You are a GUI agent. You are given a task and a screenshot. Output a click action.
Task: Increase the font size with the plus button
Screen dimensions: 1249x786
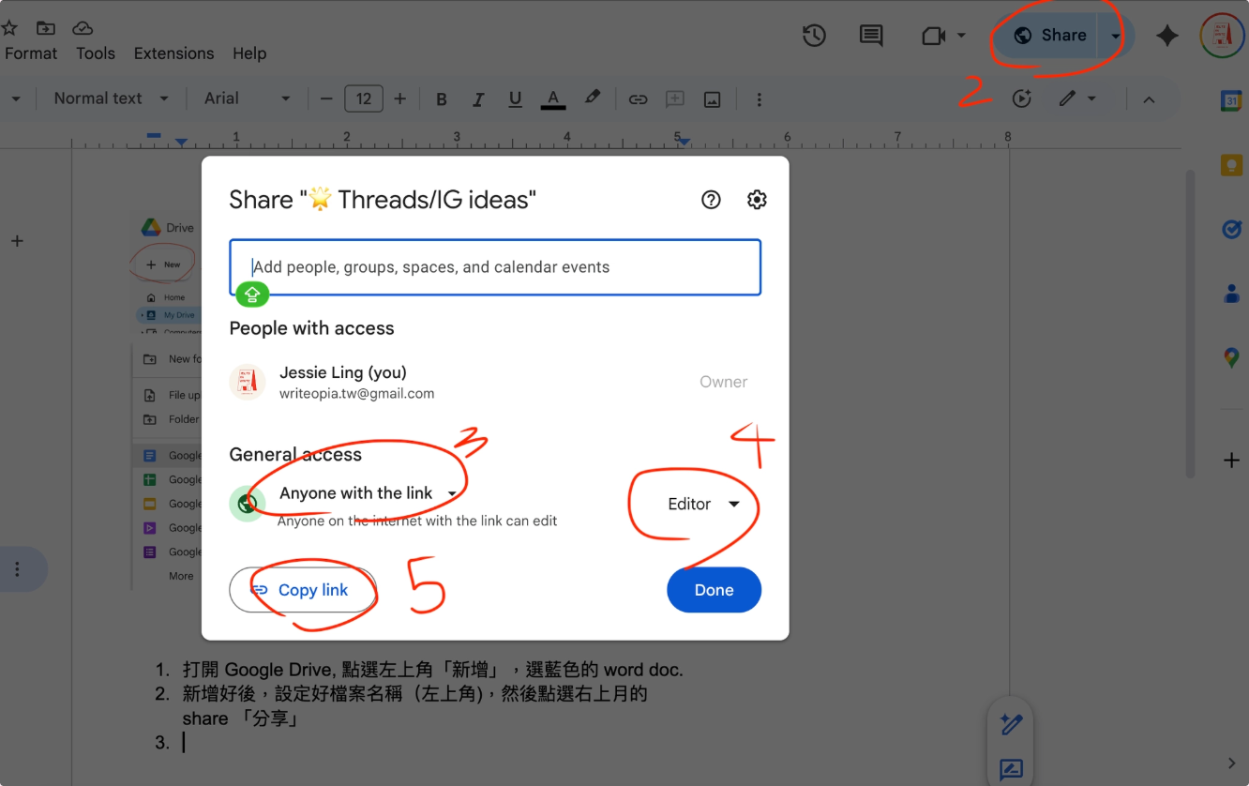coord(399,98)
